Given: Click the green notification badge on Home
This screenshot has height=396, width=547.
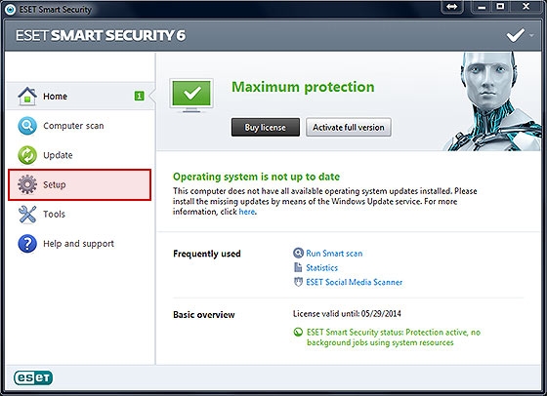Looking at the screenshot, I should (139, 96).
